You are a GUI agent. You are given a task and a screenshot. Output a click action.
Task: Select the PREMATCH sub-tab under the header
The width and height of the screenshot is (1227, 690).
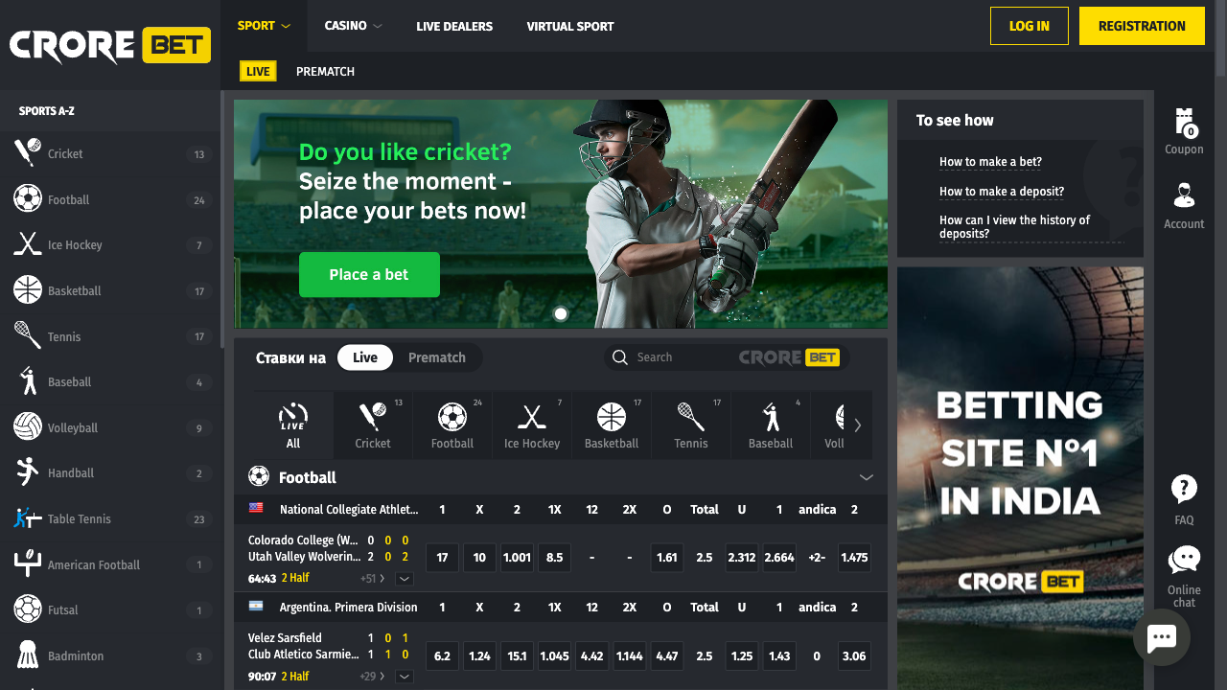pos(325,71)
